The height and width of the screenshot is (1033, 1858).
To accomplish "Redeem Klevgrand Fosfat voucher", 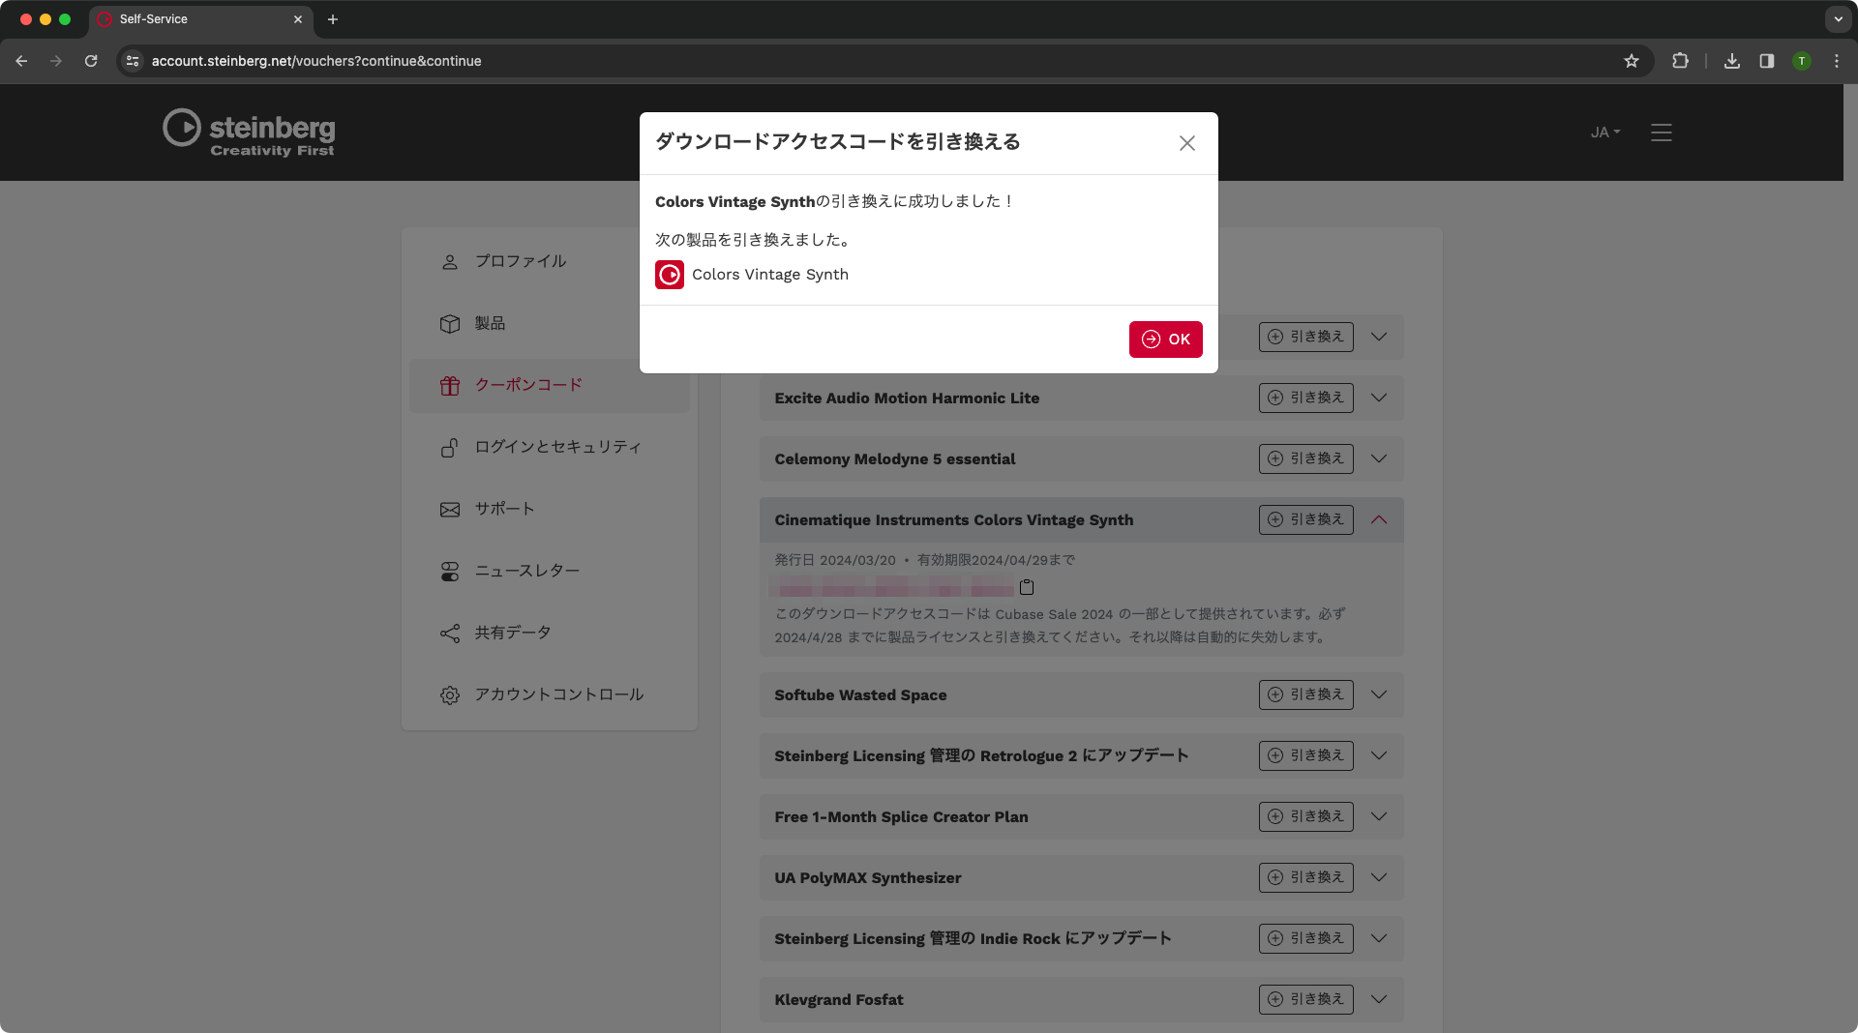I will click(x=1305, y=999).
